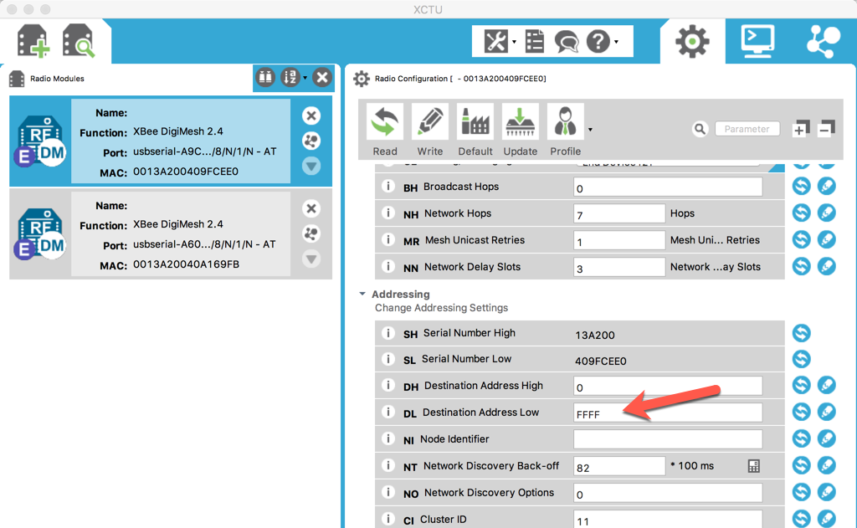
Task: Edit the Broadcast Hops value field
Action: [x=668, y=187]
